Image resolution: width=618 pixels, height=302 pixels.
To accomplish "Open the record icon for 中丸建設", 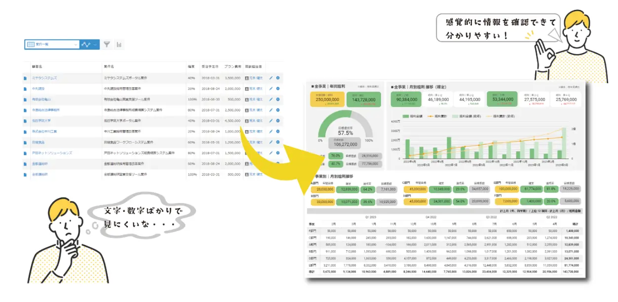I will [25, 89].
